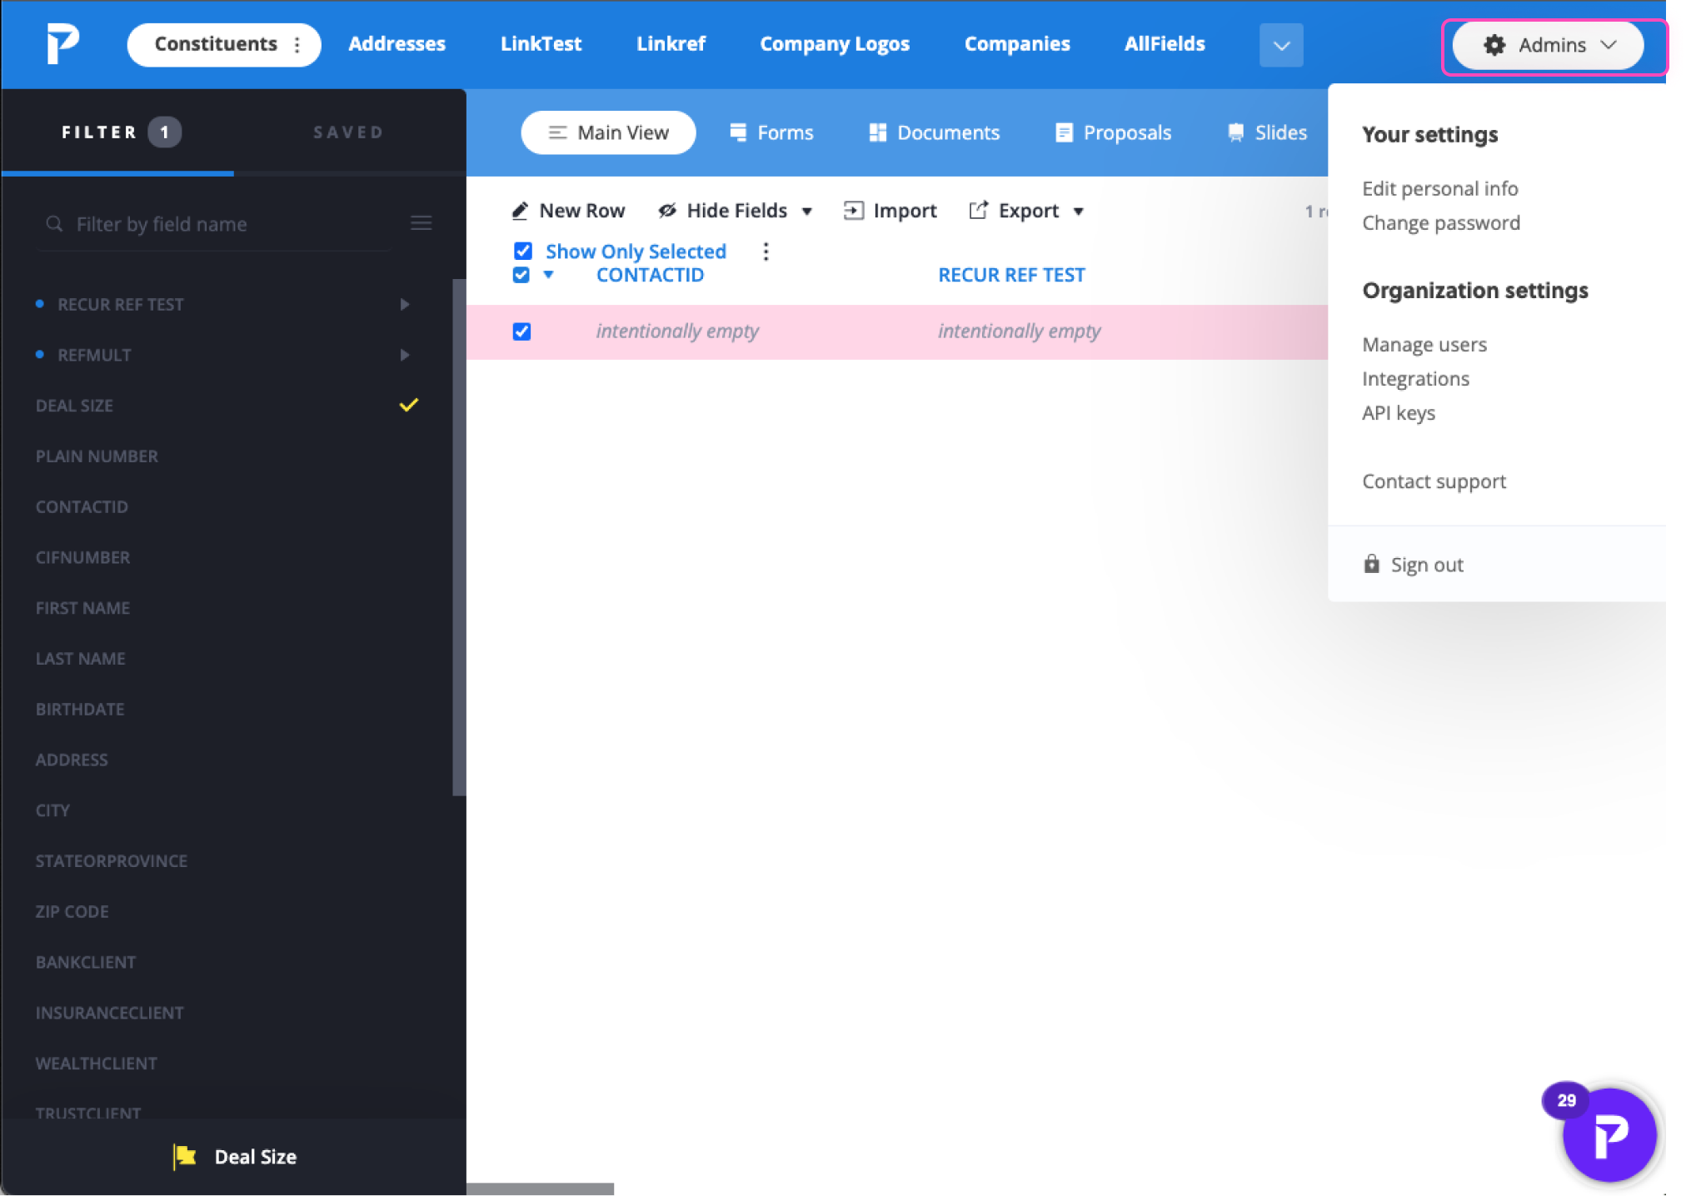Open the Constituents tab options menu
Image resolution: width=1686 pixels, height=1196 pixels.
(297, 45)
